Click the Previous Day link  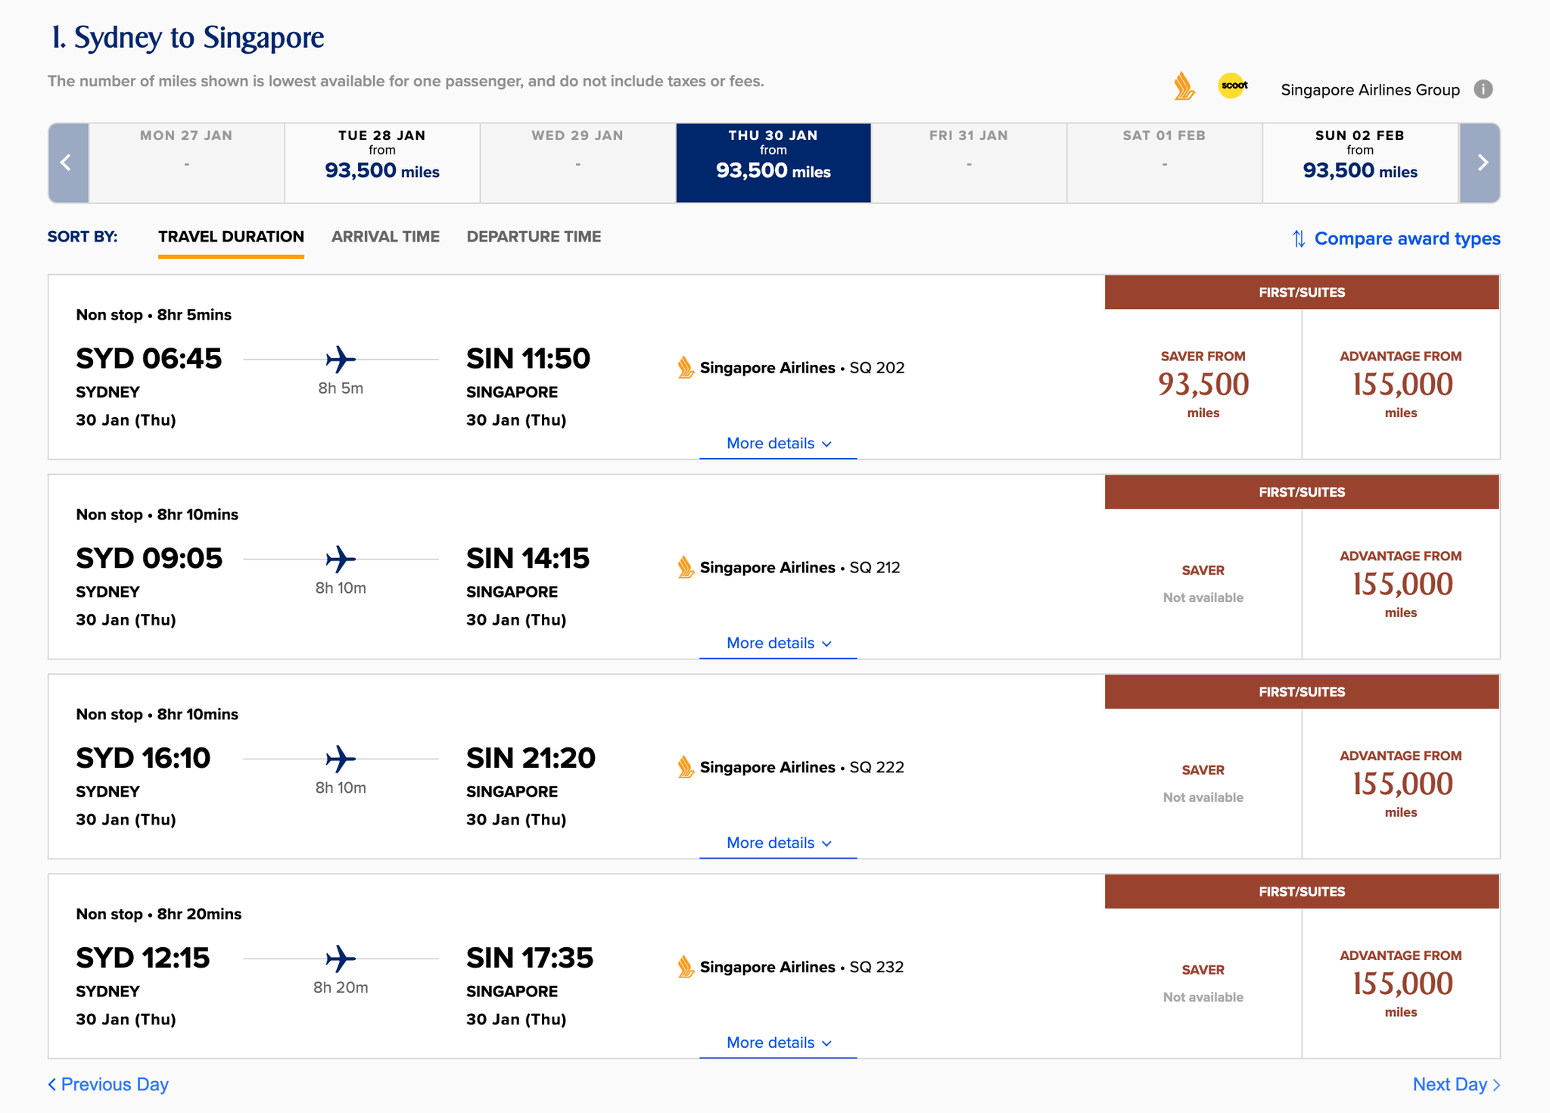(x=107, y=1084)
